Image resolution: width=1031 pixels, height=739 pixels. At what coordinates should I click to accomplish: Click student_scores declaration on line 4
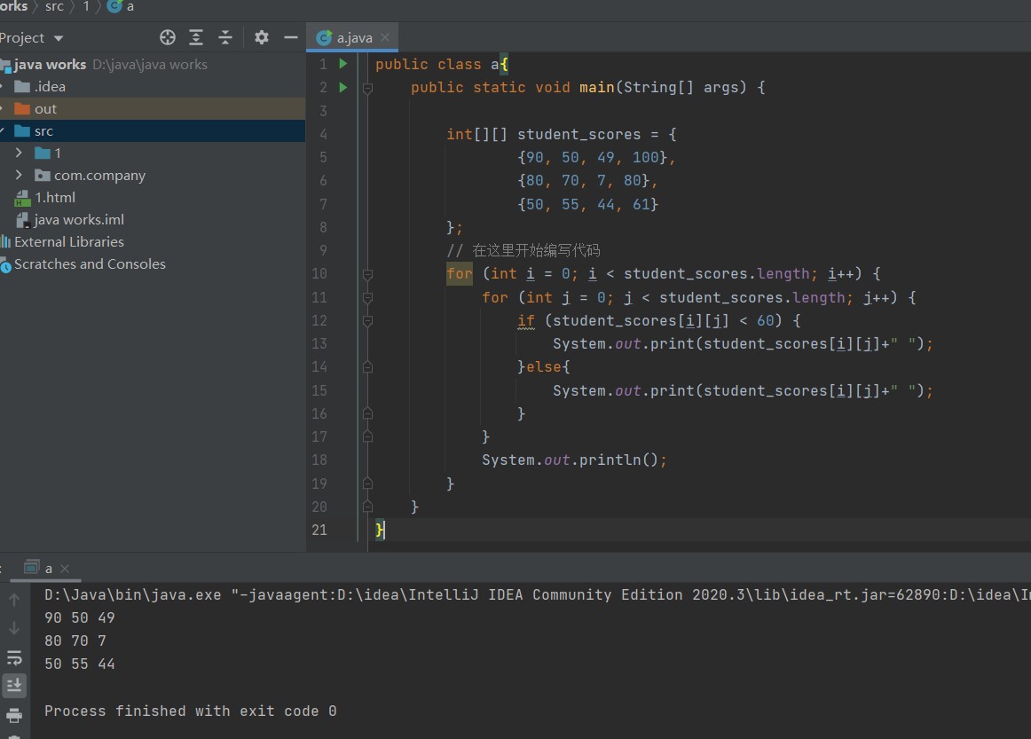[x=578, y=134]
